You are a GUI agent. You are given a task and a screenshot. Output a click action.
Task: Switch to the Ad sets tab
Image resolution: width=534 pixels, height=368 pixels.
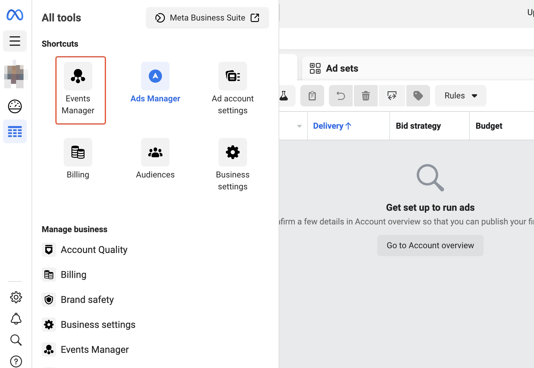(x=334, y=68)
